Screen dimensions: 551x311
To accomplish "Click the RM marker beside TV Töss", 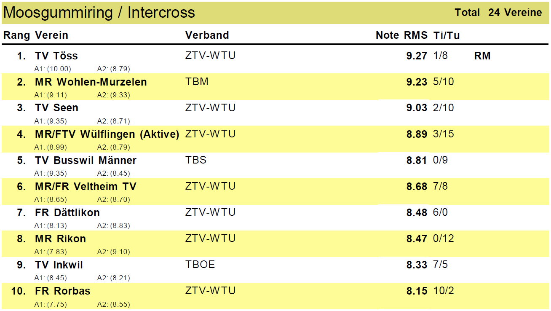I will (x=482, y=56).
